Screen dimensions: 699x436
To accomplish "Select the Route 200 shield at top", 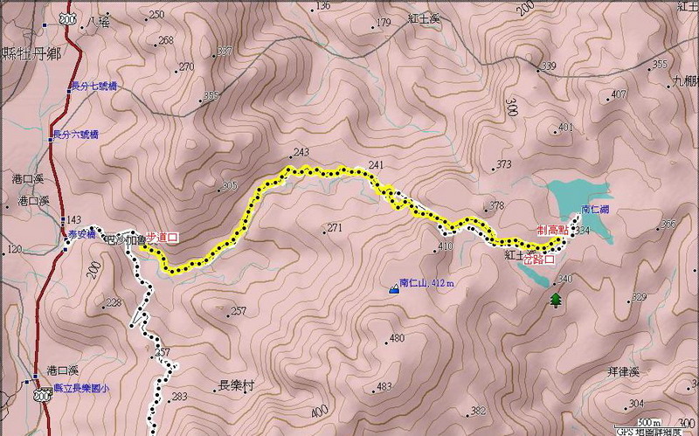I will tap(66, 17).
